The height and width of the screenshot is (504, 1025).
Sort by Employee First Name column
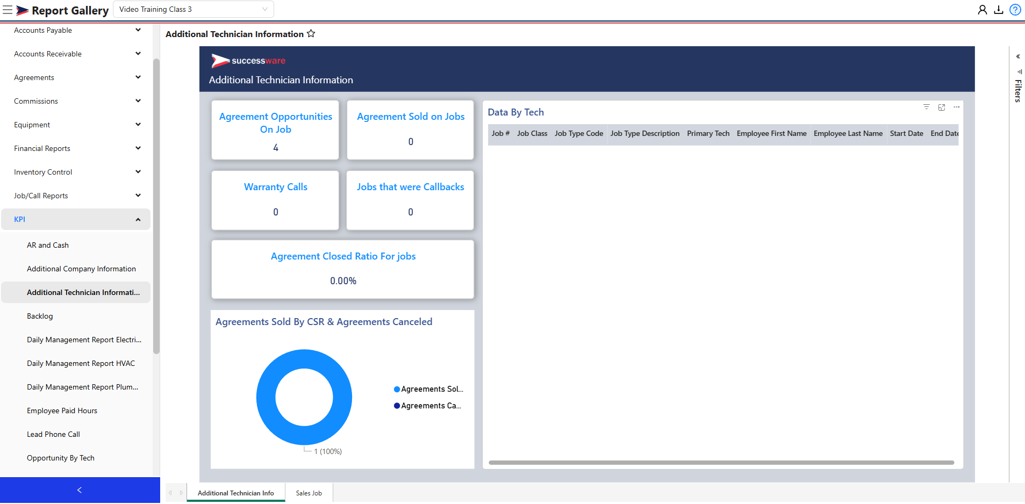(x=772, y=133)
